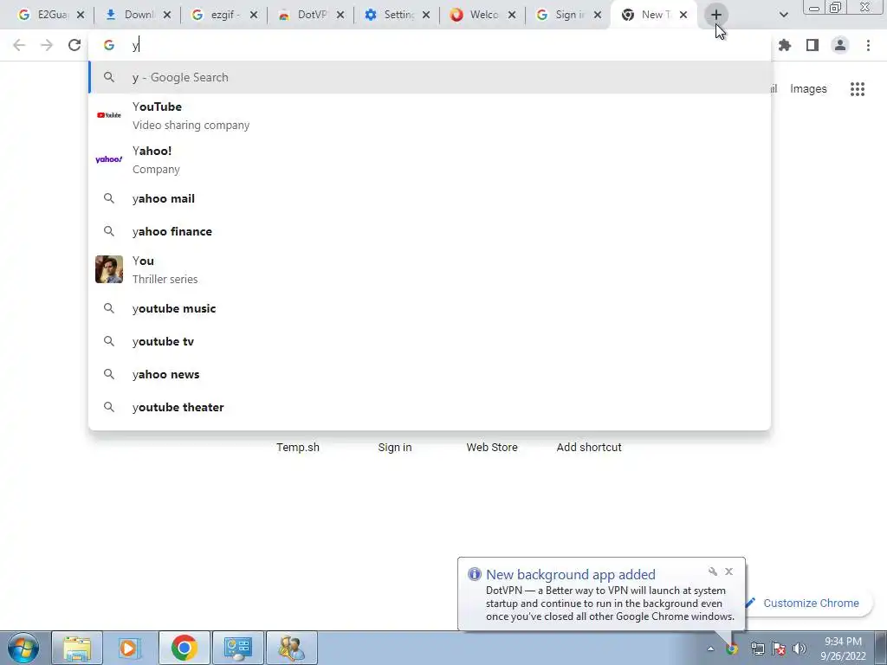Select the 'youtube music' suggestion

(x=430, y=309)
